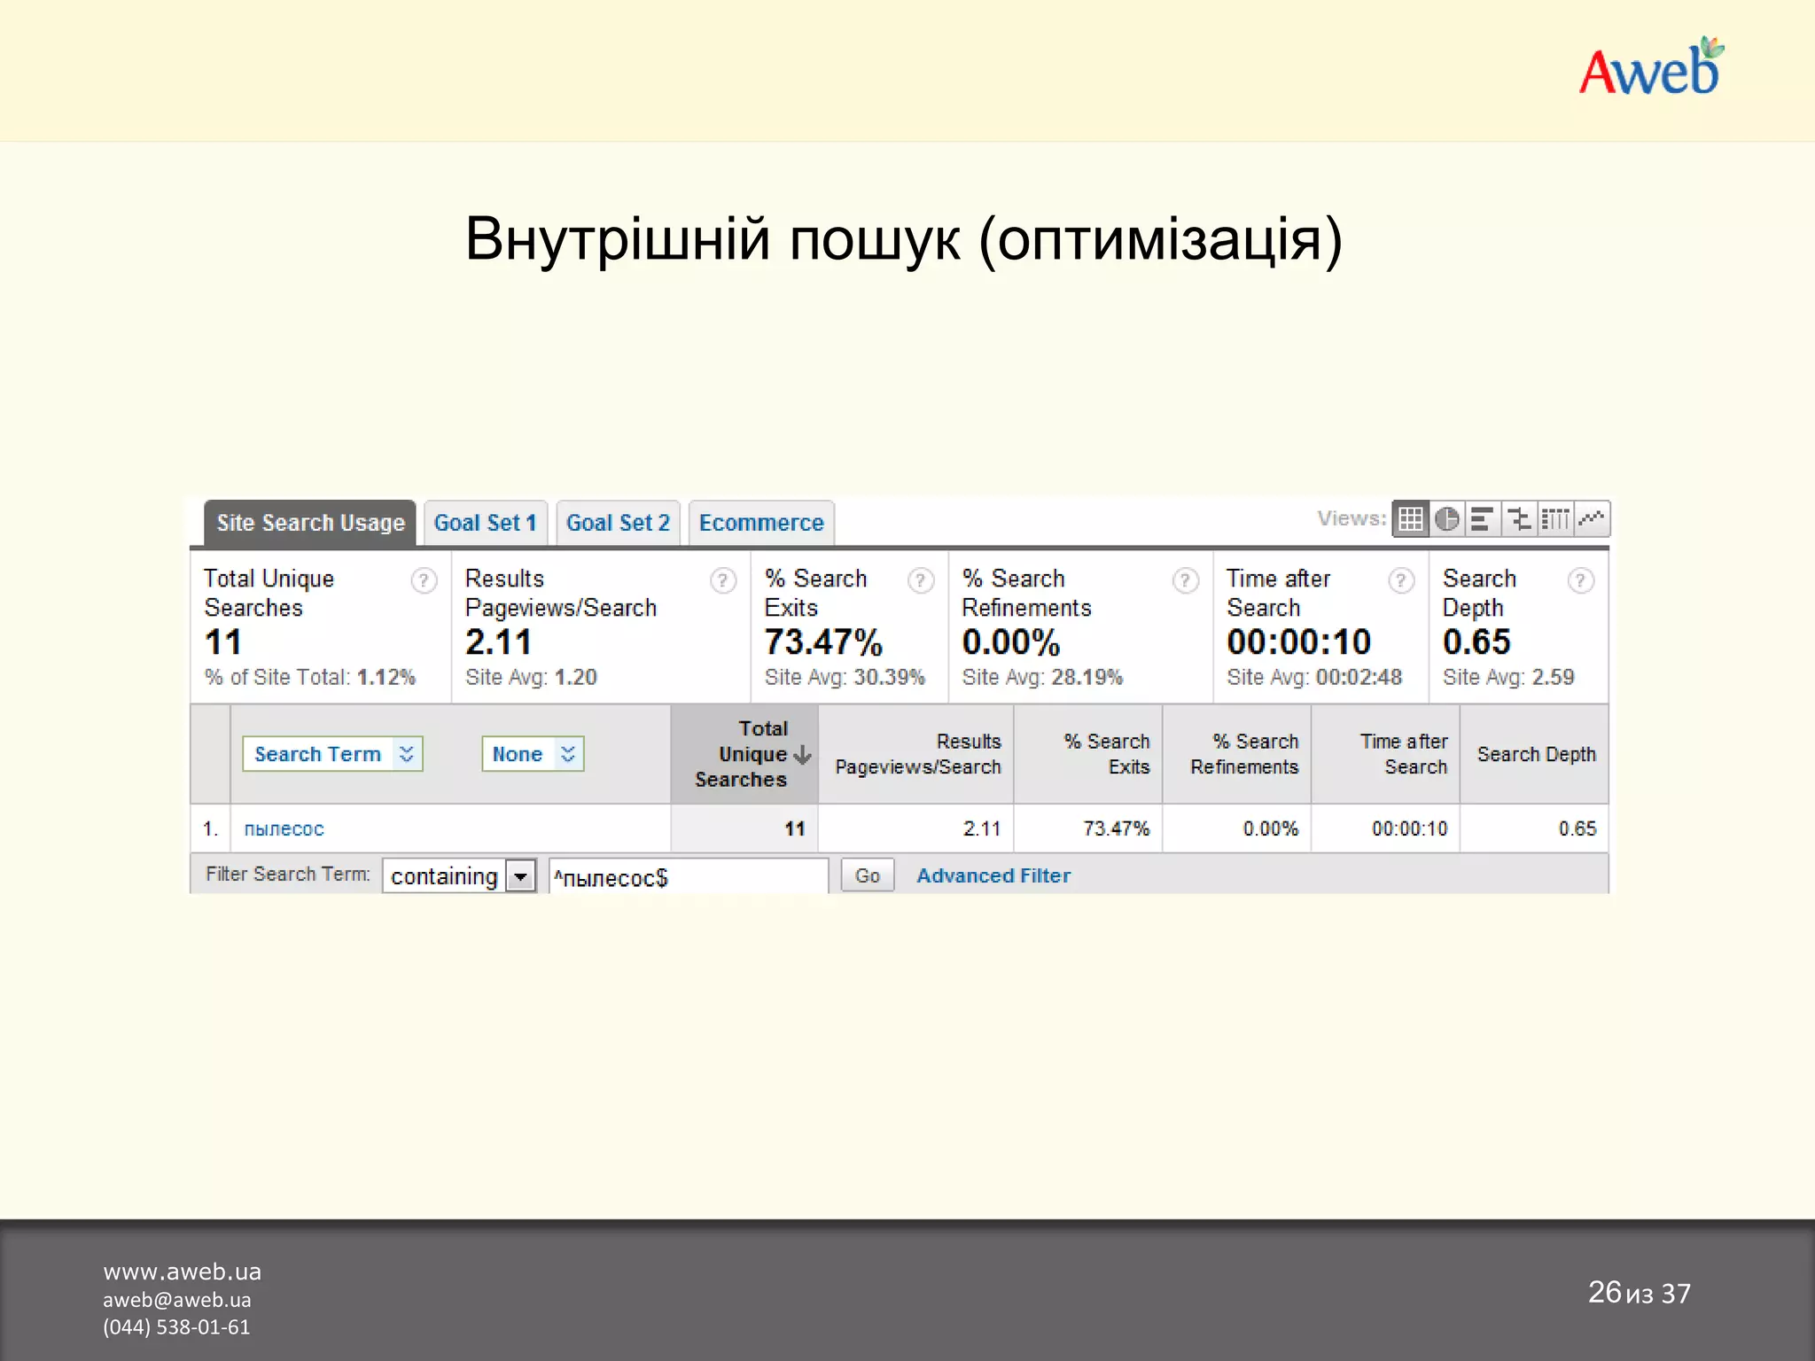The width and height of the screenshot is (1815, 1361).
Task: Select the table grid view icon
Action: coord(1411,519)
